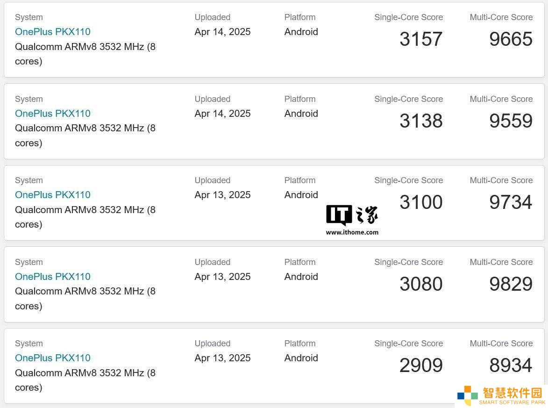
Task: Click the single-core score 3157
Action: [421, 39]
